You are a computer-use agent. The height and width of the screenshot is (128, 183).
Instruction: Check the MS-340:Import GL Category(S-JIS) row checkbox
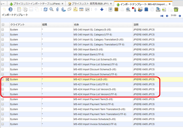coord(2,30)
